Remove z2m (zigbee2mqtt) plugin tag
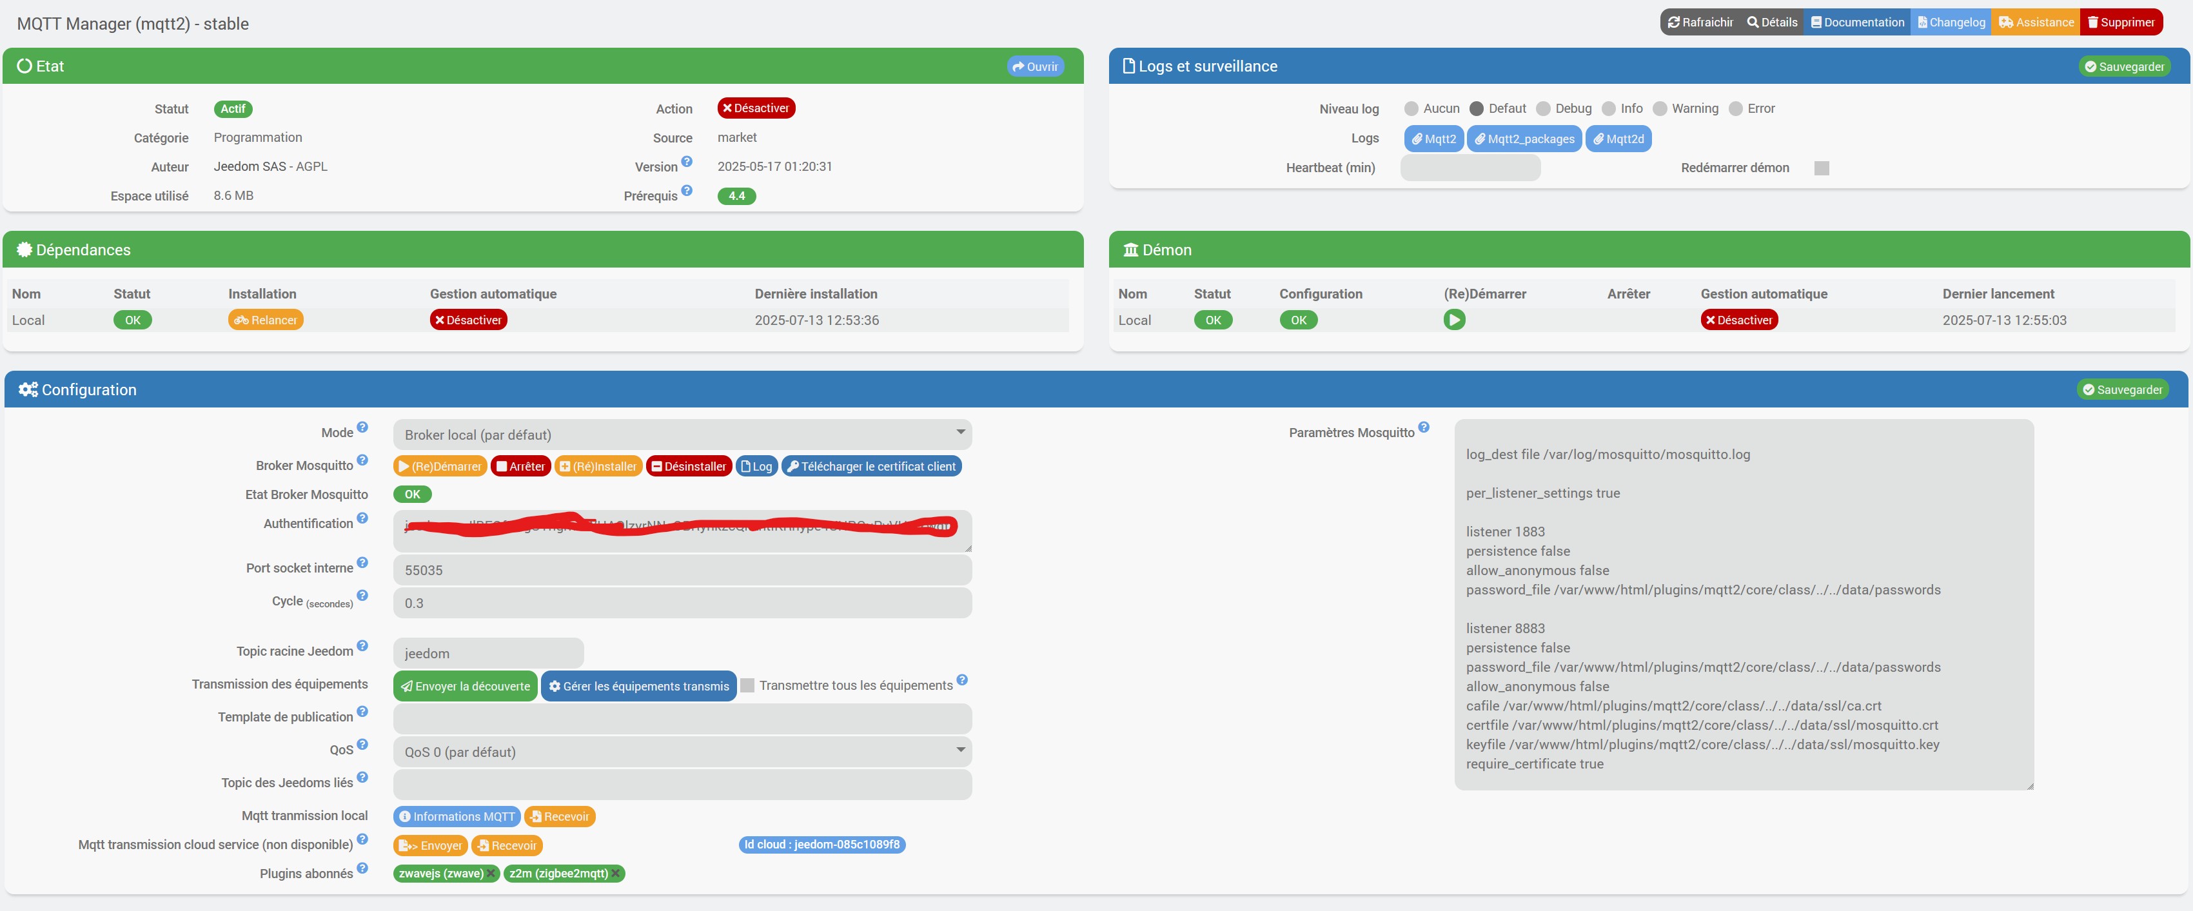 click(x=616, y=874)
